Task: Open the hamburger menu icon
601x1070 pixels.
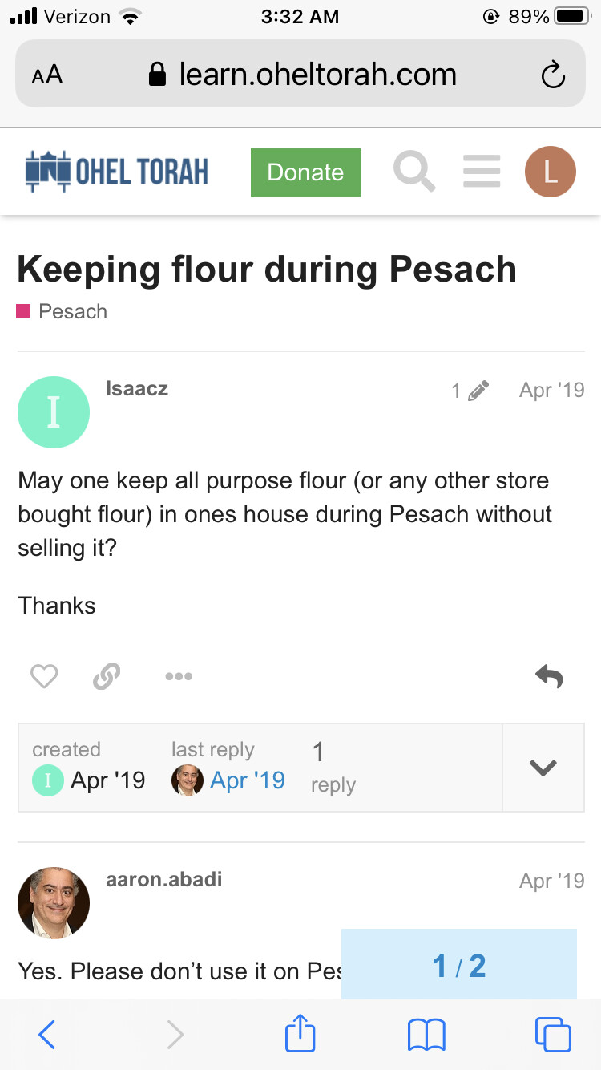Action: click(482, 172)
